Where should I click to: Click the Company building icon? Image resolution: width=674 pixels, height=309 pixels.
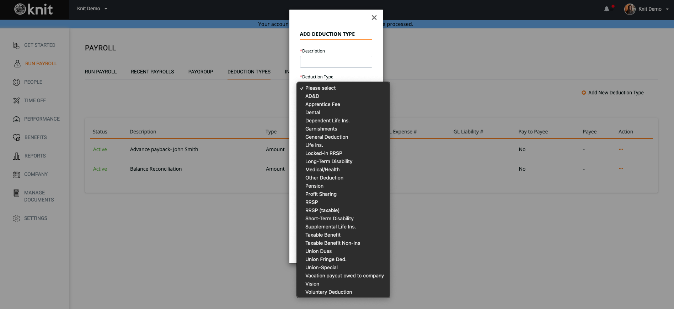(16, 174)
